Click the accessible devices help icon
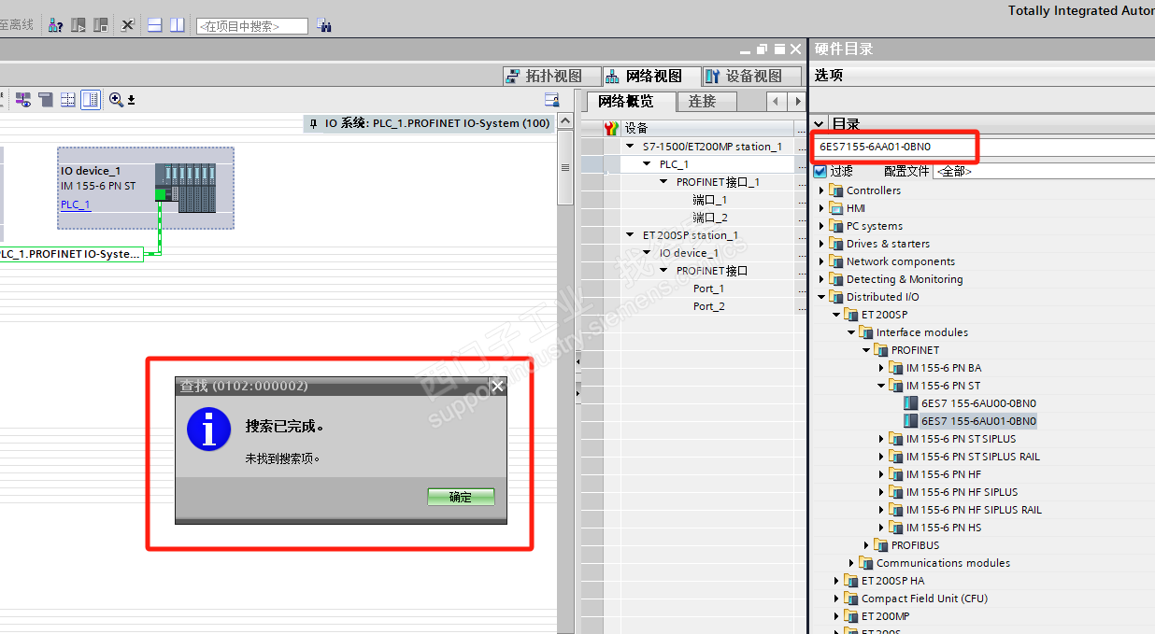This screenshot has height=634, width=1155. tap(56, 25)
